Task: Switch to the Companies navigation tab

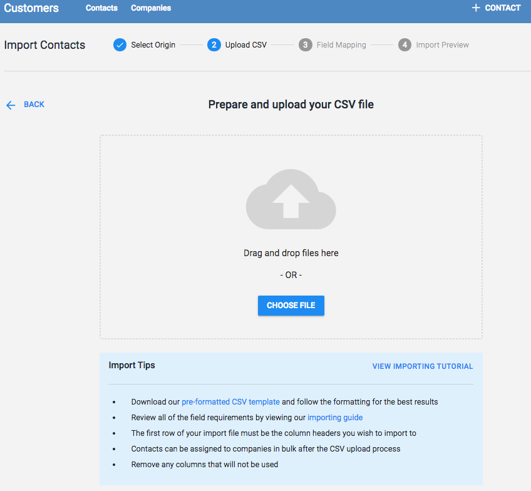Action: (x=150, y=8)
